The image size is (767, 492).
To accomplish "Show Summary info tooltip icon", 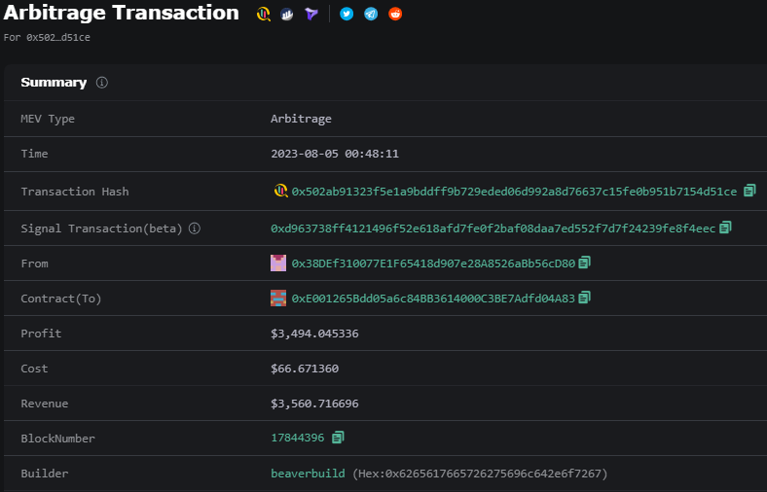I will click(x=102, y=83).
